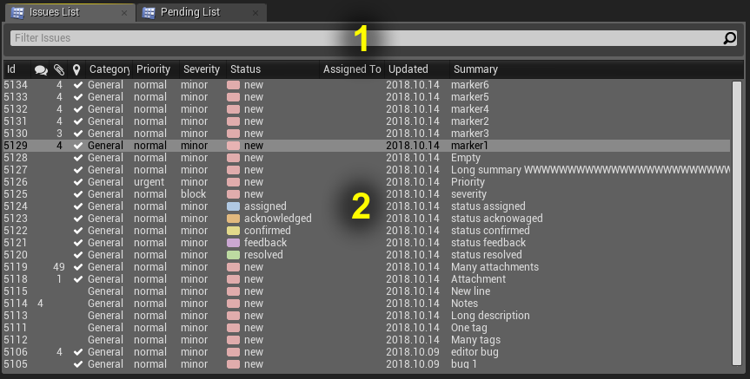Click the marker checkmark on issue 5126
This screenshot has width=750, height=379.
pos(78,182)
